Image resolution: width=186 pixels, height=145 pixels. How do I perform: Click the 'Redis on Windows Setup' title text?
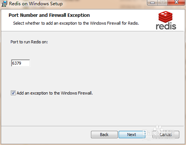[36, 4]
